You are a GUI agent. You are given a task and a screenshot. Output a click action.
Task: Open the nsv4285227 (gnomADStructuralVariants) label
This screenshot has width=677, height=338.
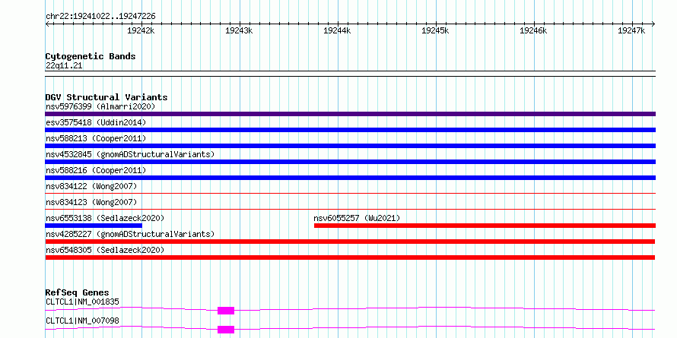coord(130,234)
